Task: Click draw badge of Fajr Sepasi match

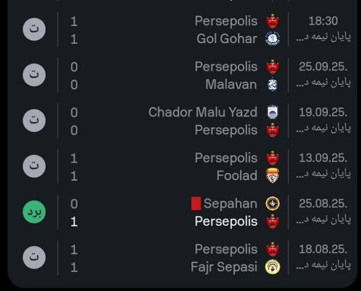Action: pos(34,258)
